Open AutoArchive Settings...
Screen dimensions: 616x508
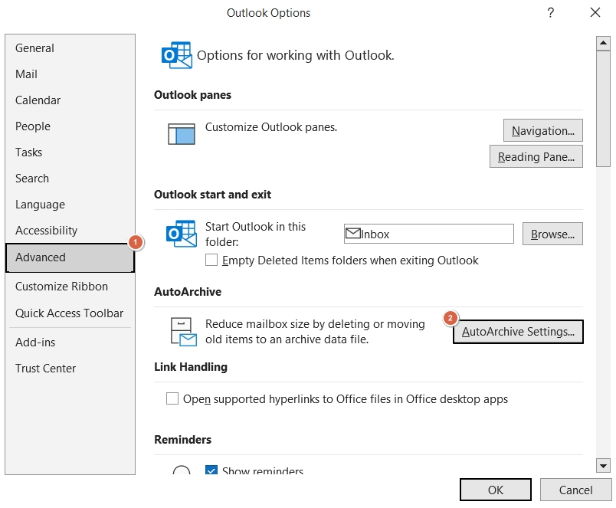coord(518,332)
